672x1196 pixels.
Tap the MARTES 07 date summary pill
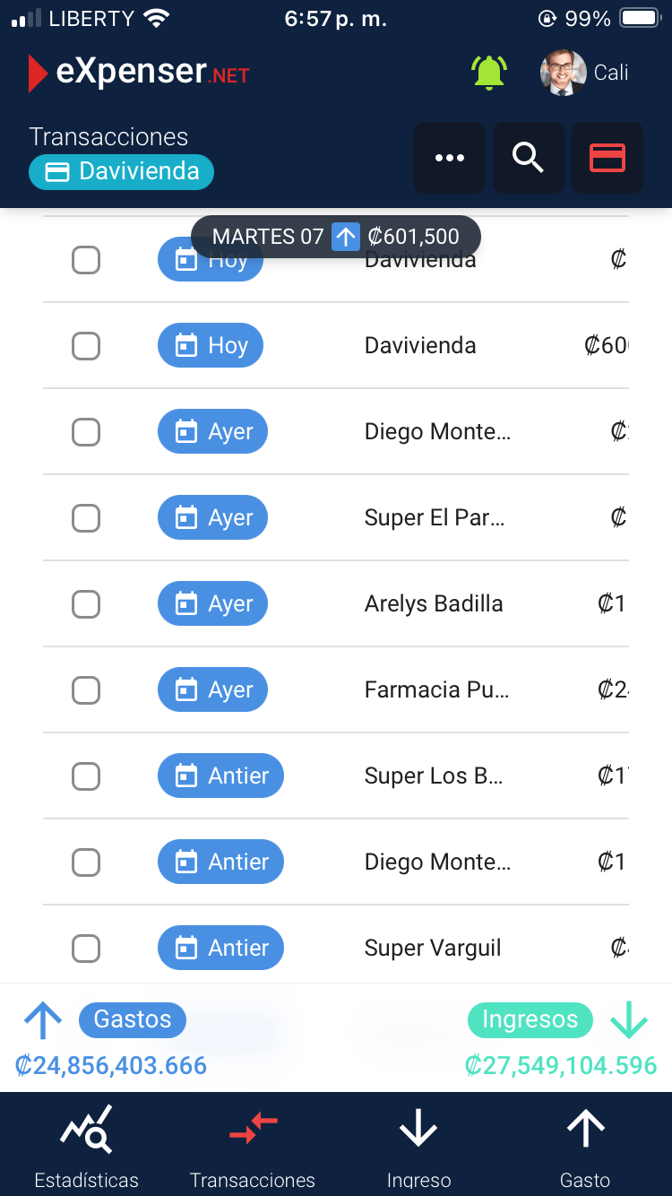coord(336,237)
